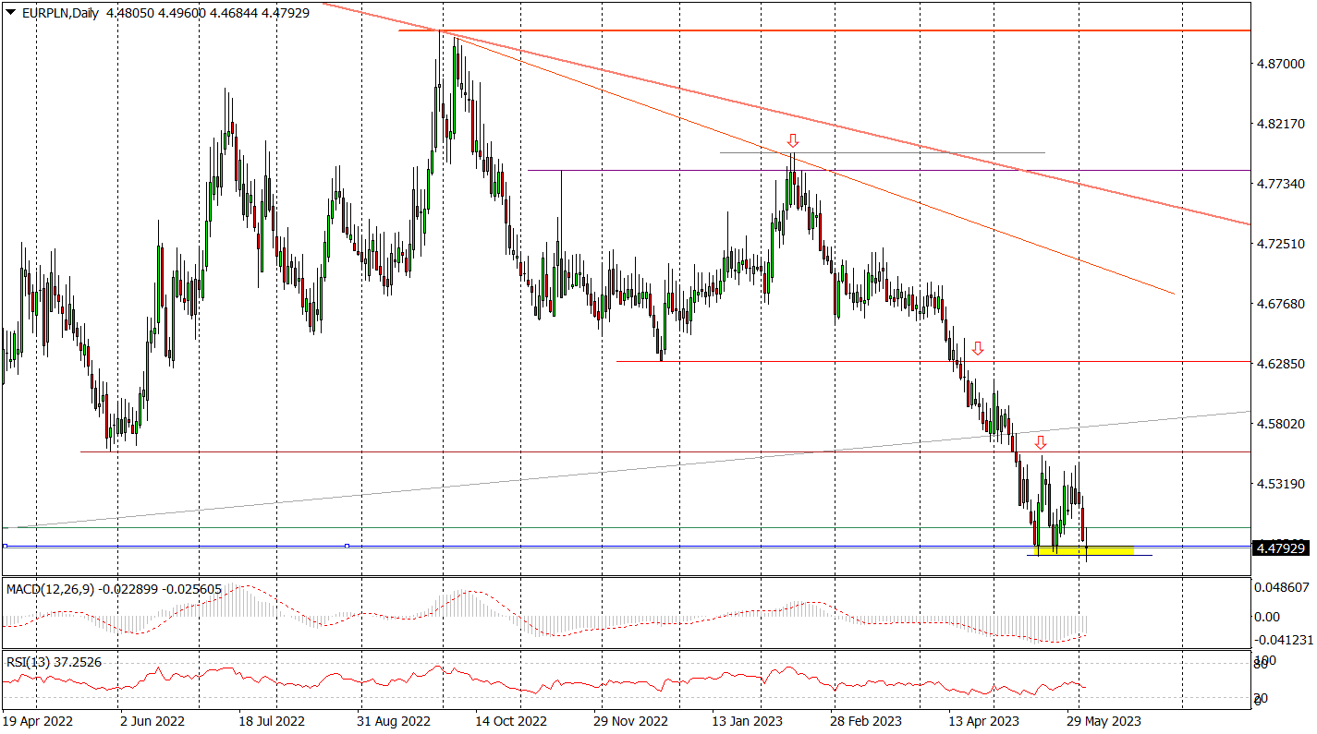The image size is (1317, 734).
Task: Click the 28 Feb 2023 date label
Action: coord(867,720)
